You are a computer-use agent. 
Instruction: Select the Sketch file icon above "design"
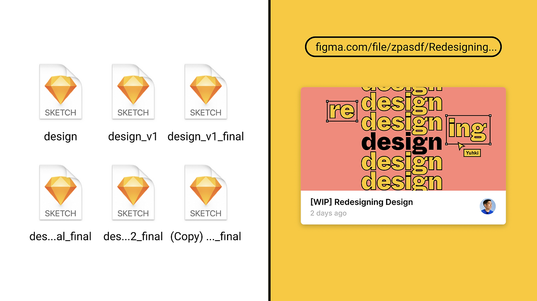click(60, 92)
